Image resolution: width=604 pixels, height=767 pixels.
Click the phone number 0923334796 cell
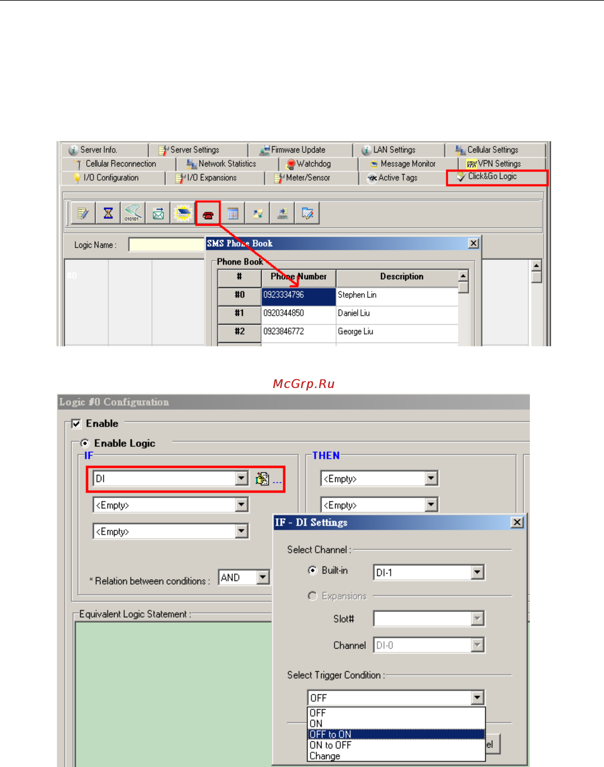(298, 296)
